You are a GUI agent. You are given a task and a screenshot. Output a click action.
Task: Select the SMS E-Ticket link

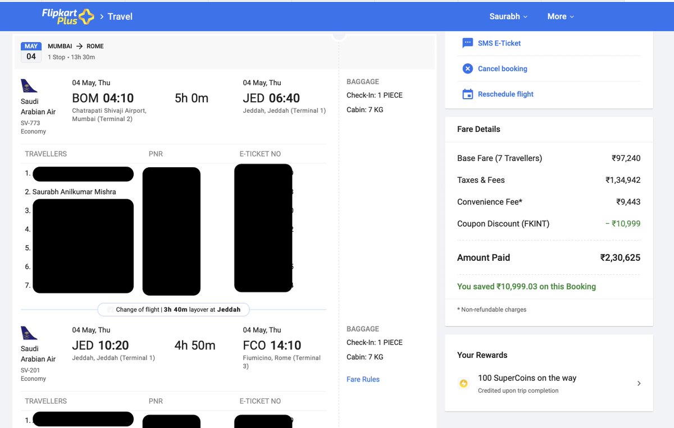click(499, 43)
